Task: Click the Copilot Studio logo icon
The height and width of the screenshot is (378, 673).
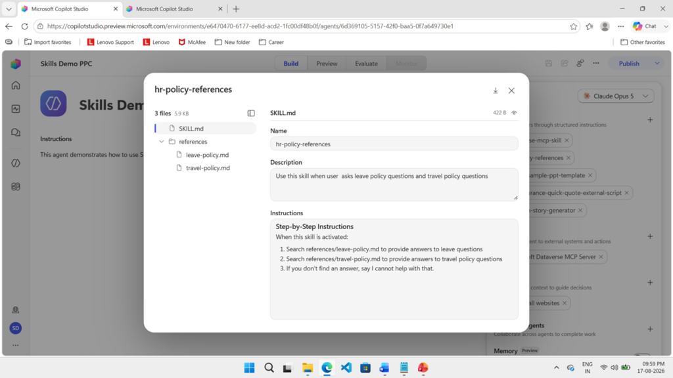Action: click(16, 64)
